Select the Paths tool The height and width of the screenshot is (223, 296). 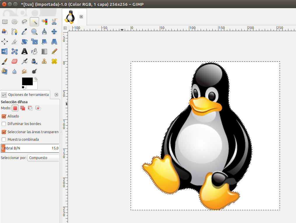pyautogui.click(x=14, y=31)
